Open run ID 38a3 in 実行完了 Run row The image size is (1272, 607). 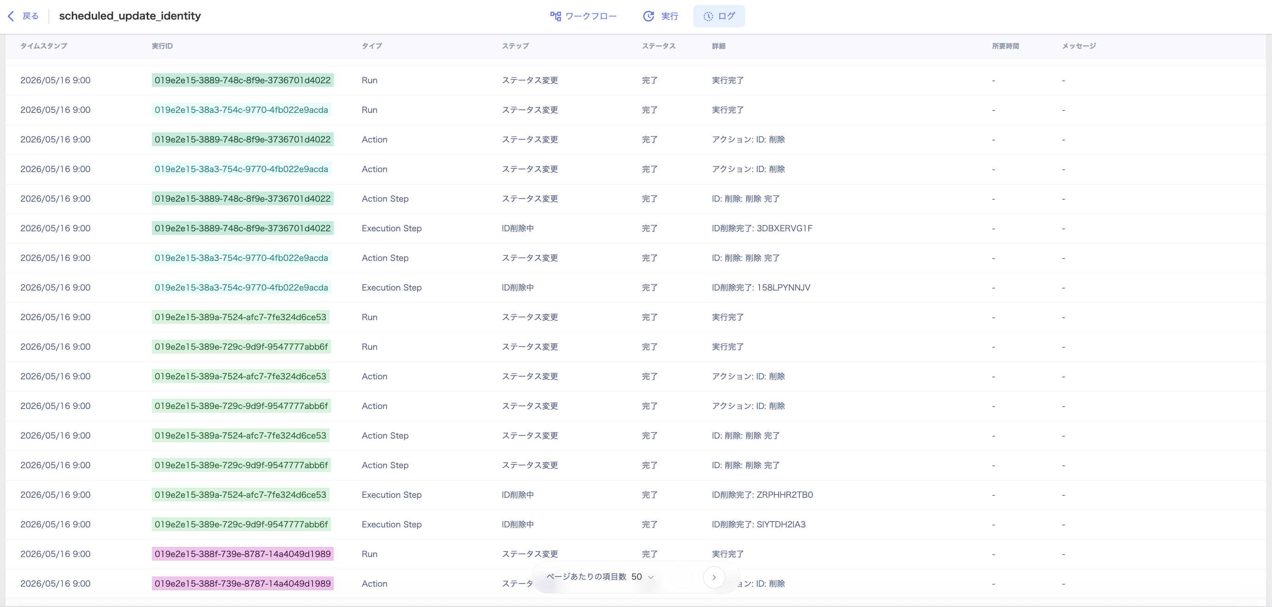241,110
